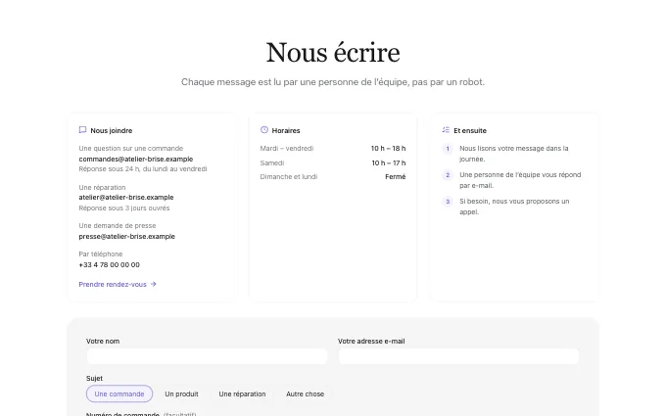Click the Nous écrire page heading

pos(333,53)
